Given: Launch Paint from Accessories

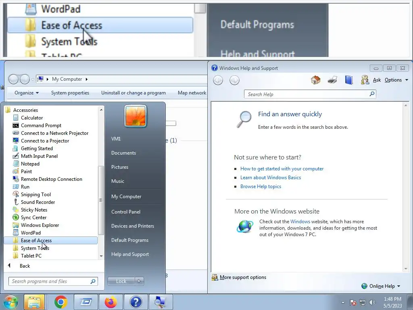Looking at the screenshot, I should tap(26, 171).
